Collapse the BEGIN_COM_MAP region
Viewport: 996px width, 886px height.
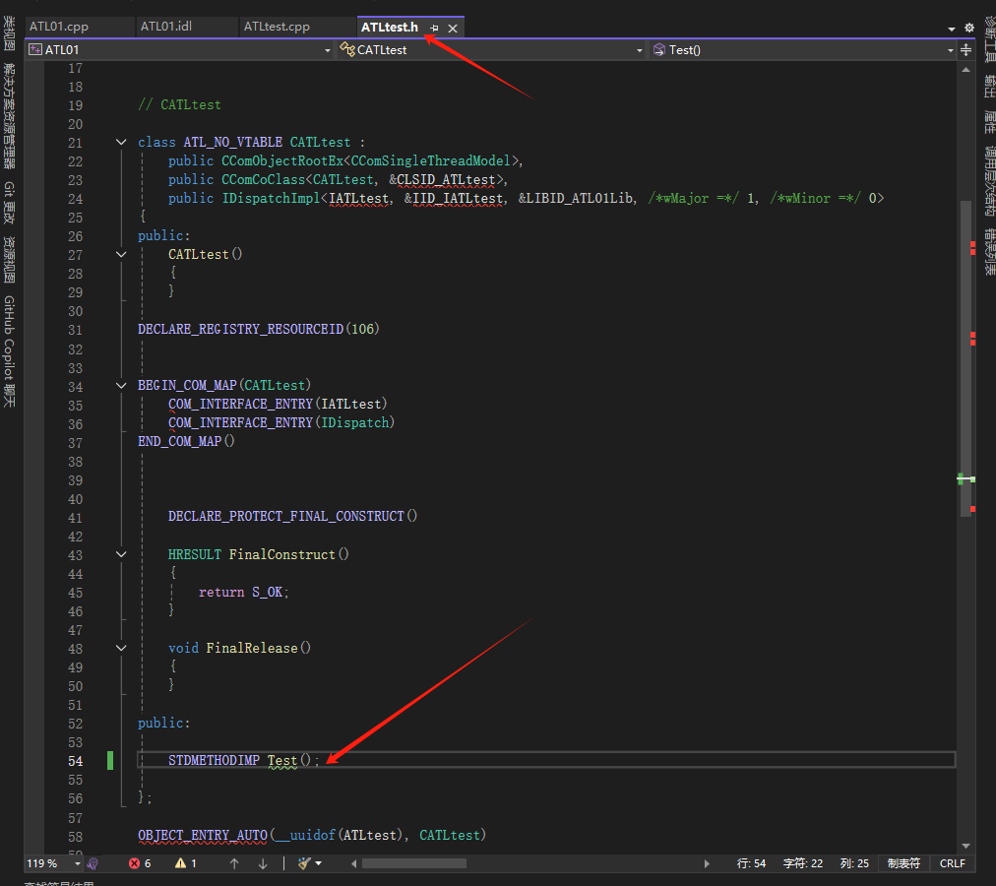click(x=121, y=385)
